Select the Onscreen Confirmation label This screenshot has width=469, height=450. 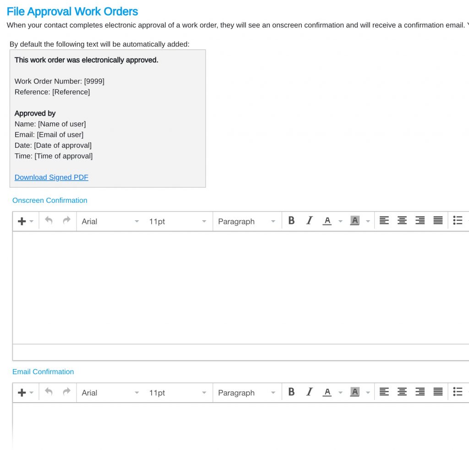[x=49, y=200]
